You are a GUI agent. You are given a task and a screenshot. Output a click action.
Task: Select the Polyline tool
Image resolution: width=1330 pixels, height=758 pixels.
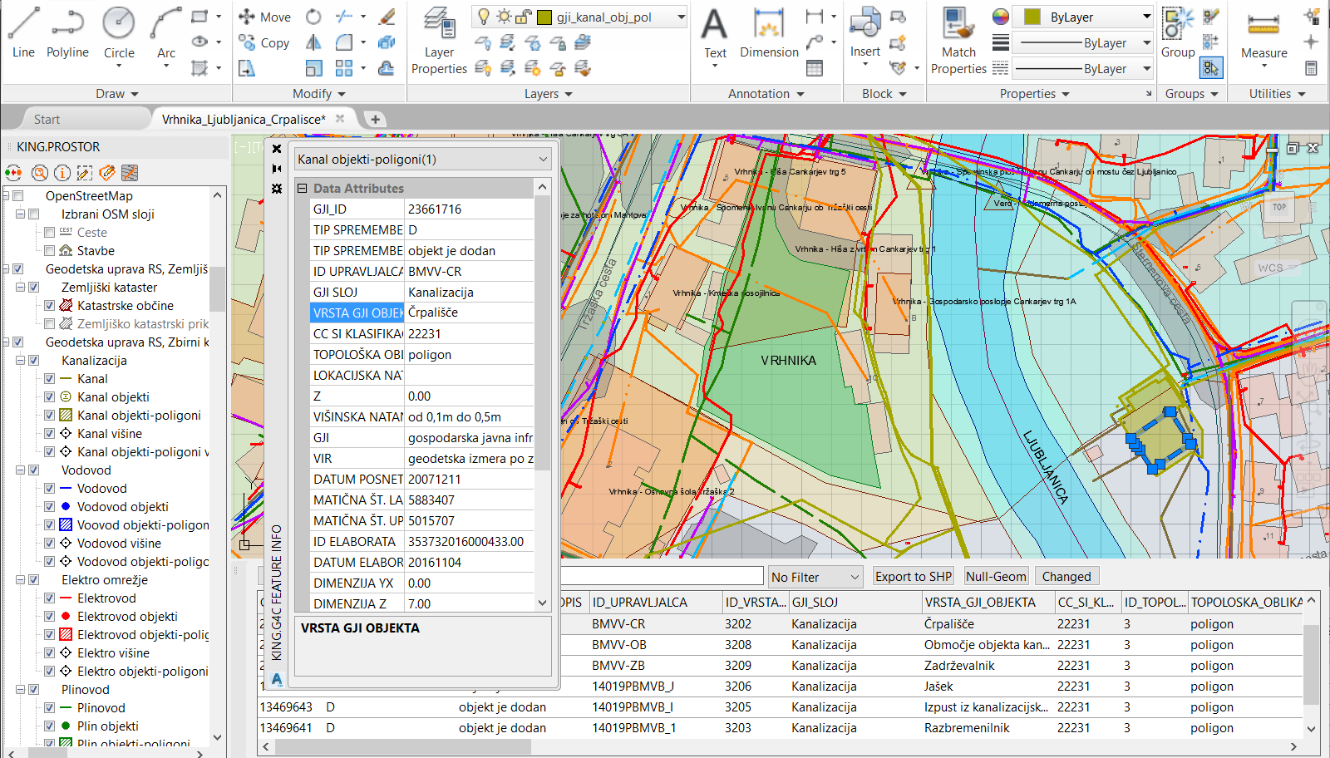[x=67, y=33]
